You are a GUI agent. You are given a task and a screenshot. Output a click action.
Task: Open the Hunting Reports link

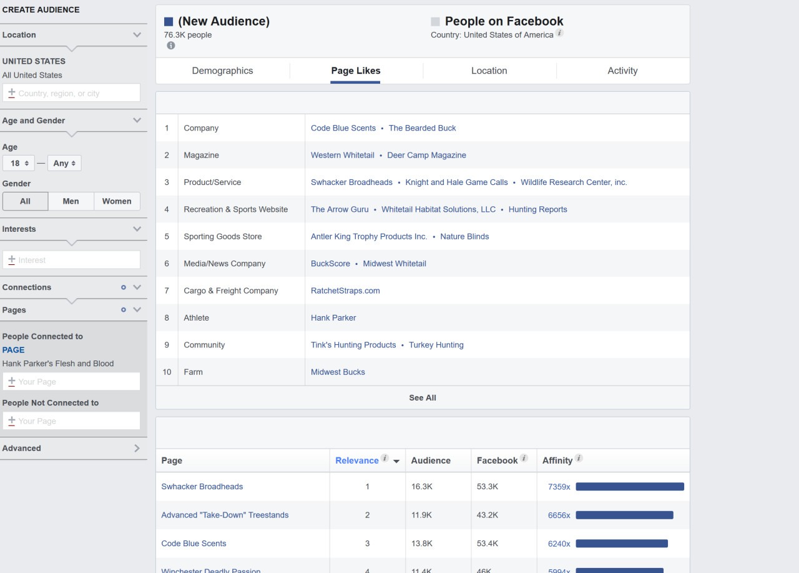537,209
